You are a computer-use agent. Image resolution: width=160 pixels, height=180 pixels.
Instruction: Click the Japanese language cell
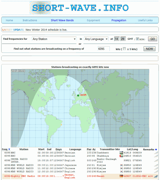coord(71,165)
